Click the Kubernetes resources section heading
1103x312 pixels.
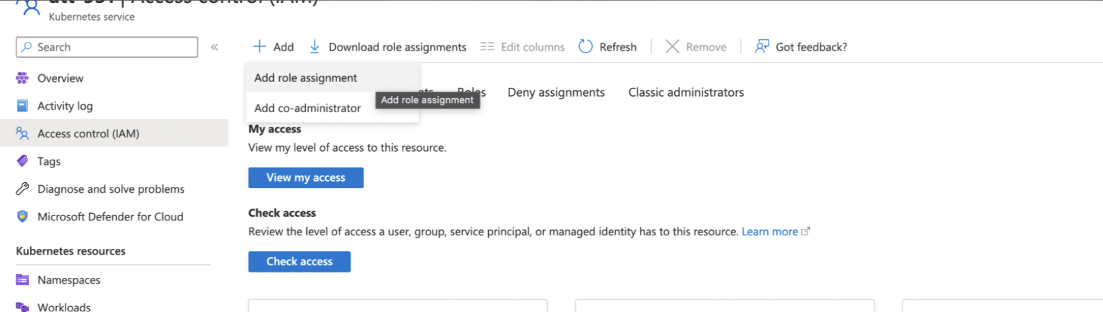[71, 251]
